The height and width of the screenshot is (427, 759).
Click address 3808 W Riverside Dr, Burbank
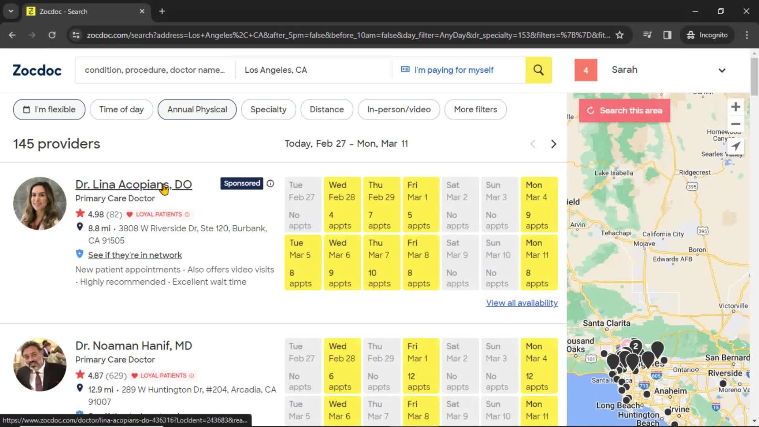click(x=177, y=234)
